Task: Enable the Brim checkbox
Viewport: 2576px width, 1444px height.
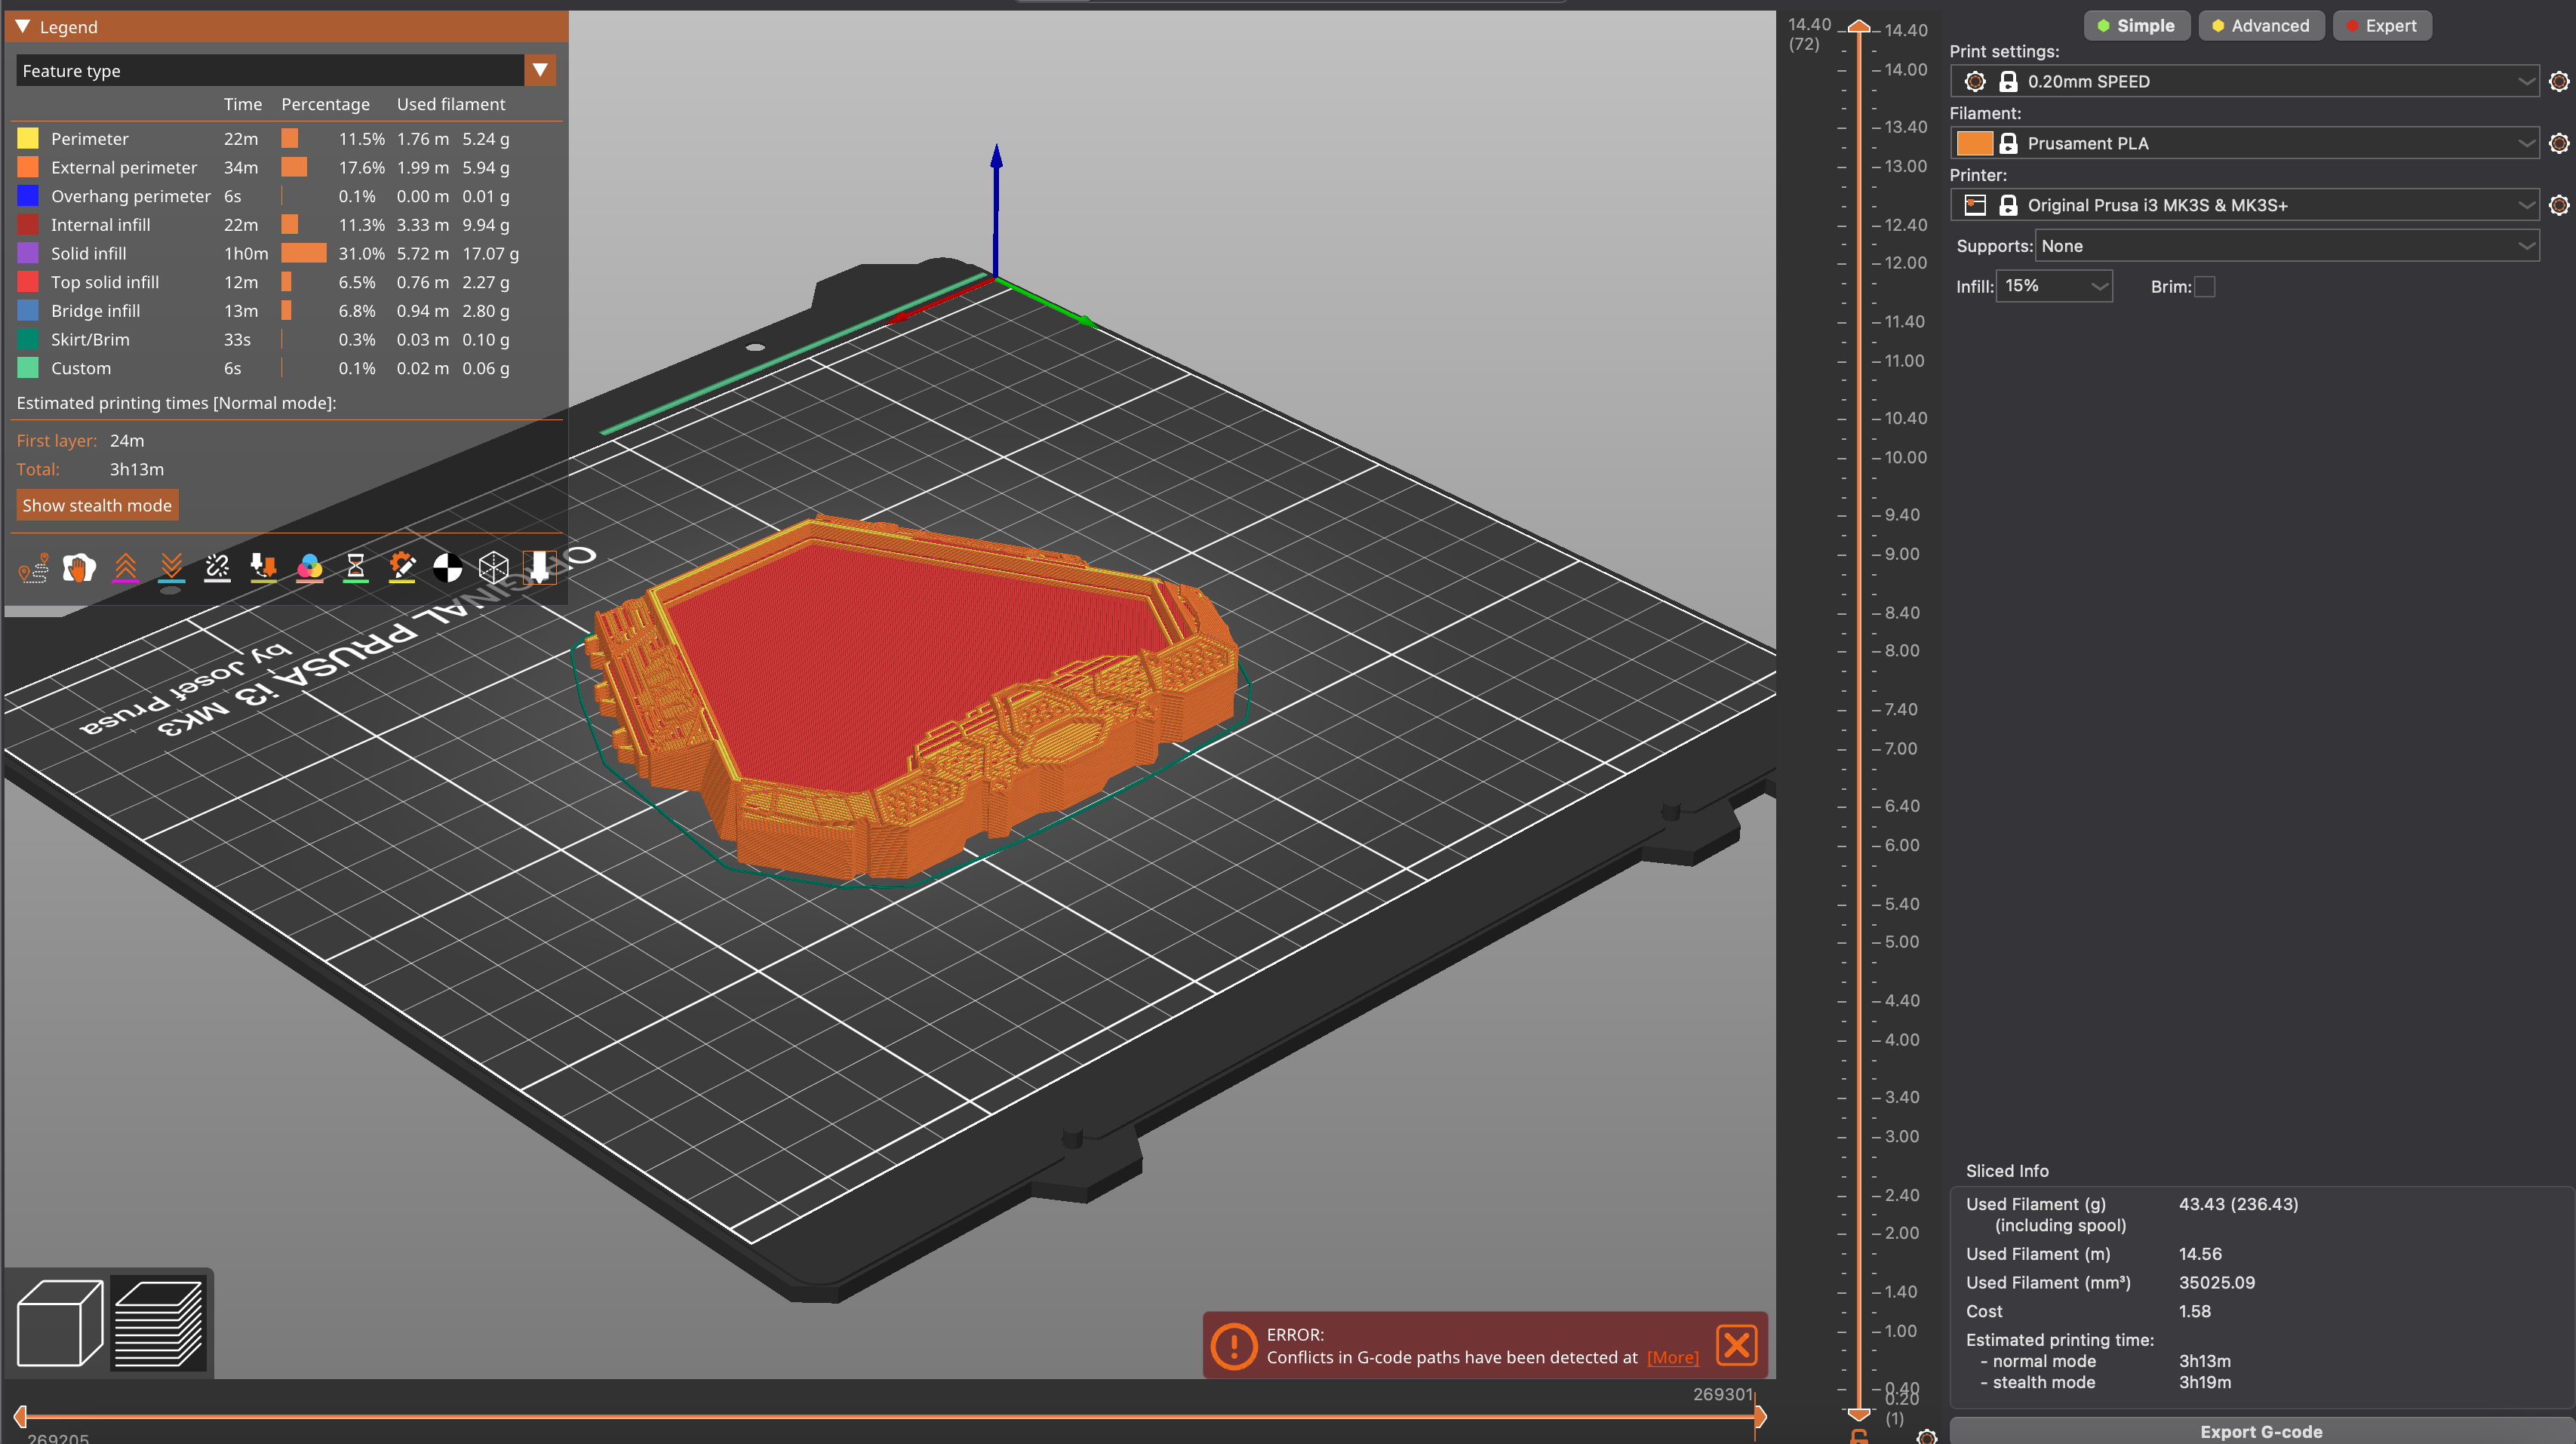Action: (2205, 287)
